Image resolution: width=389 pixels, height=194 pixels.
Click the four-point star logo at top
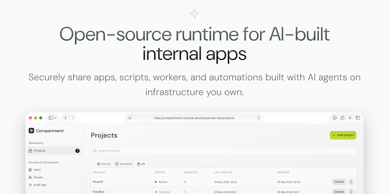click(194, 13)
